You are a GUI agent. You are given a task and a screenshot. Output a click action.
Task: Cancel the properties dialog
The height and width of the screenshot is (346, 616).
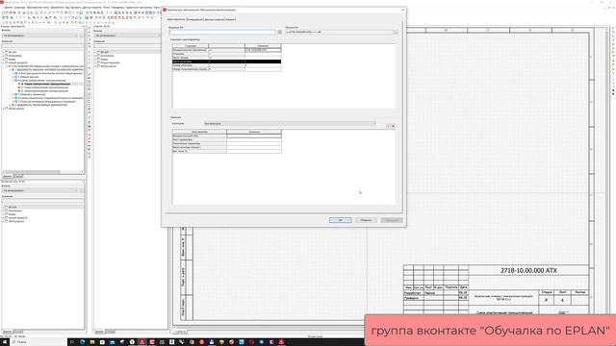click(x=366, y=220)
